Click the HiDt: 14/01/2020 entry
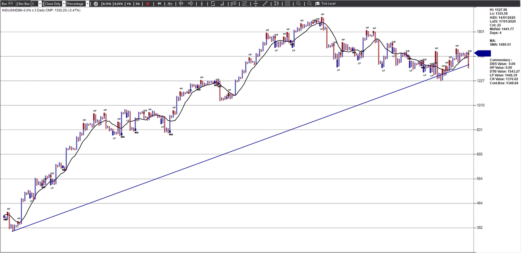This screenshot has width=521, height=253. 501,17
